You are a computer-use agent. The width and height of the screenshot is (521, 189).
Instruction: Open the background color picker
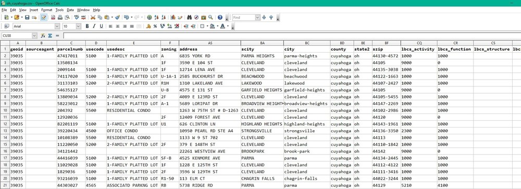point(213,26)
